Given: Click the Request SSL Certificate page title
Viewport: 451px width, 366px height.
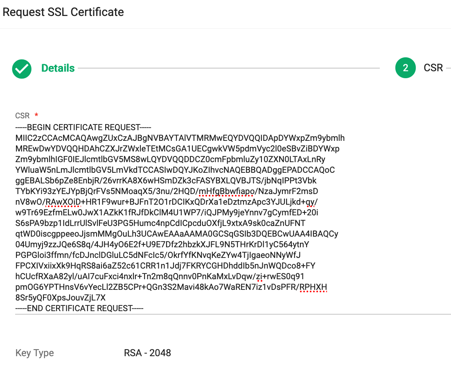Looking at the screenshot, I should tap(63, 12).
